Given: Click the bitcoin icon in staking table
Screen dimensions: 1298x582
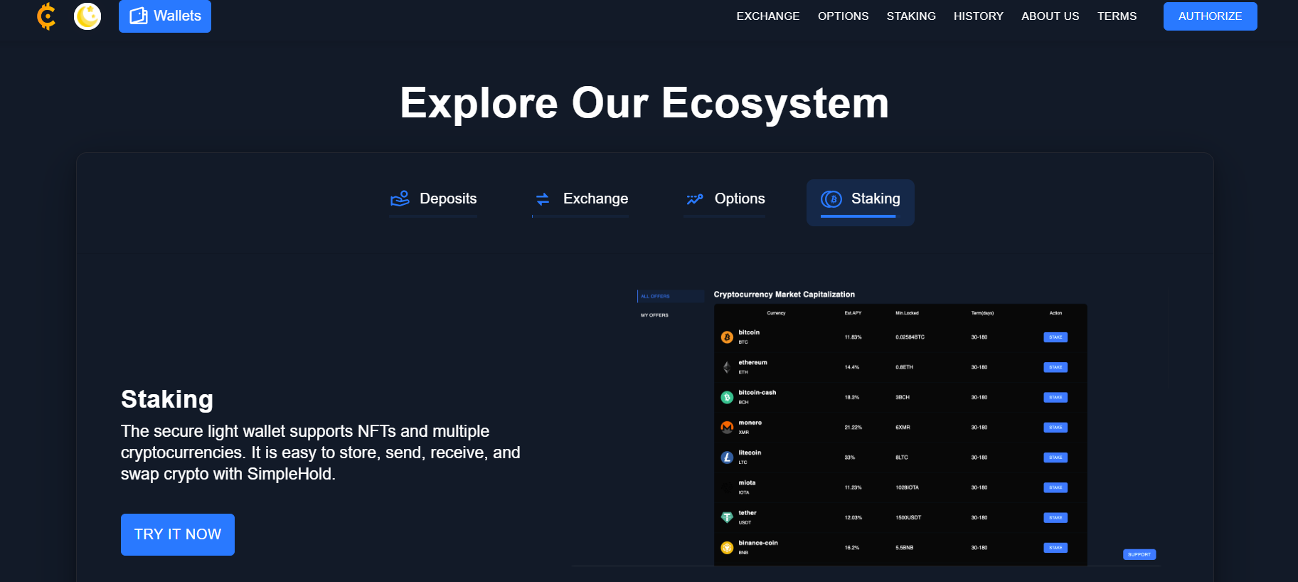Looking at the screenshot, I should [x=727, y=337].
